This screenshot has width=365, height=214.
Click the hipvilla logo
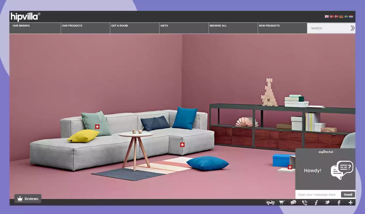tap(25, 17)
